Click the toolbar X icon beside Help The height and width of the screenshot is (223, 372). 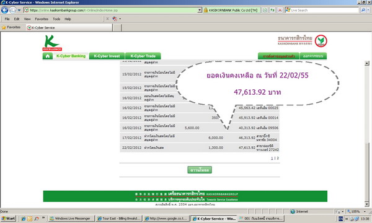[x=107, y=19]
